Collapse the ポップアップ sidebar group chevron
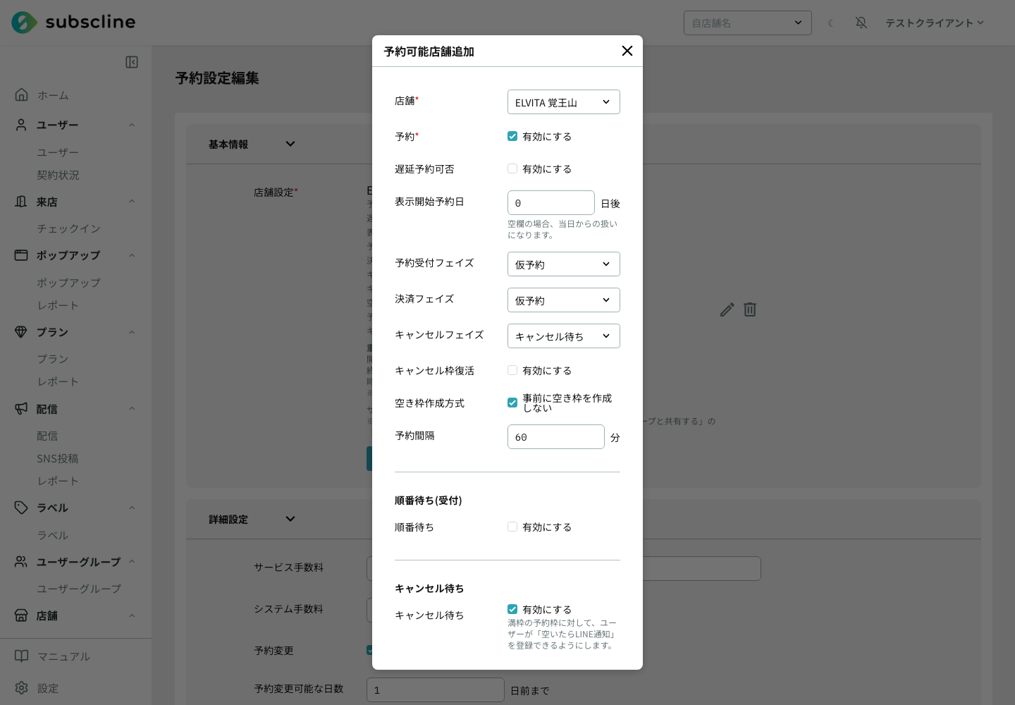1015x705 pixels. [x=132, y=255]
